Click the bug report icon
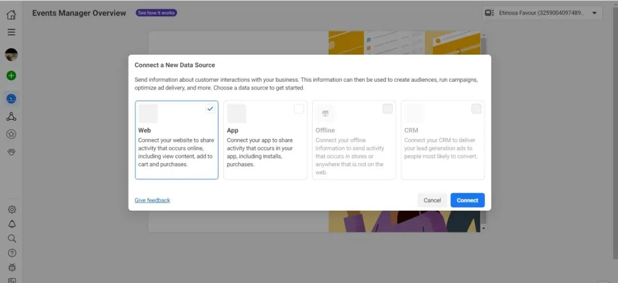 [12, 268]
